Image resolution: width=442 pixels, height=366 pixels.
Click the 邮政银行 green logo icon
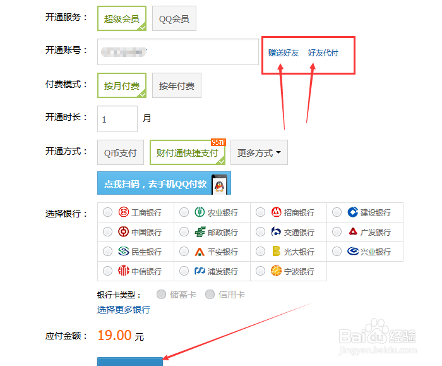click(x=200, y=232)
